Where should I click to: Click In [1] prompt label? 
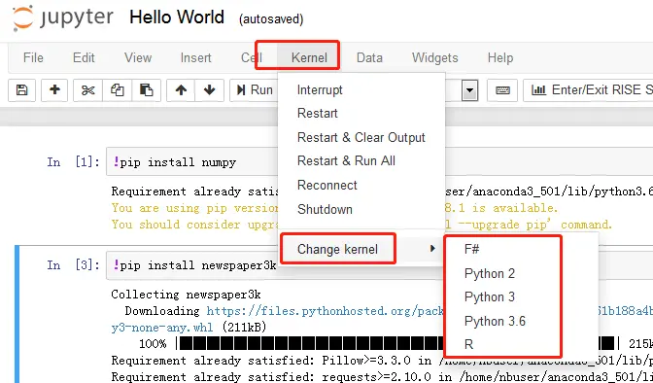[73, 161]
